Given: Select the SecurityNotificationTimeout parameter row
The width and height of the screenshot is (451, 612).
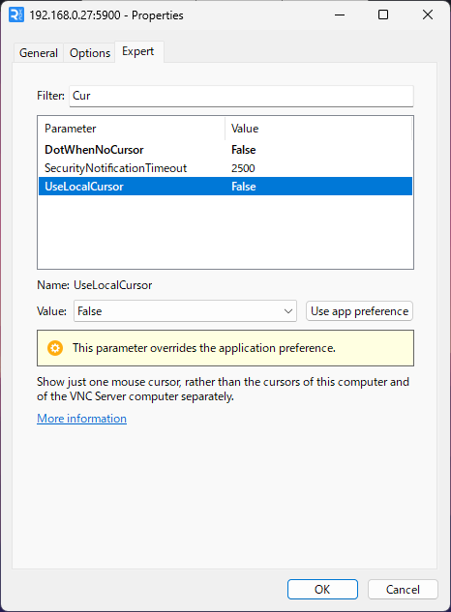Looking at the screenshot, I should [x=225, y=168].
